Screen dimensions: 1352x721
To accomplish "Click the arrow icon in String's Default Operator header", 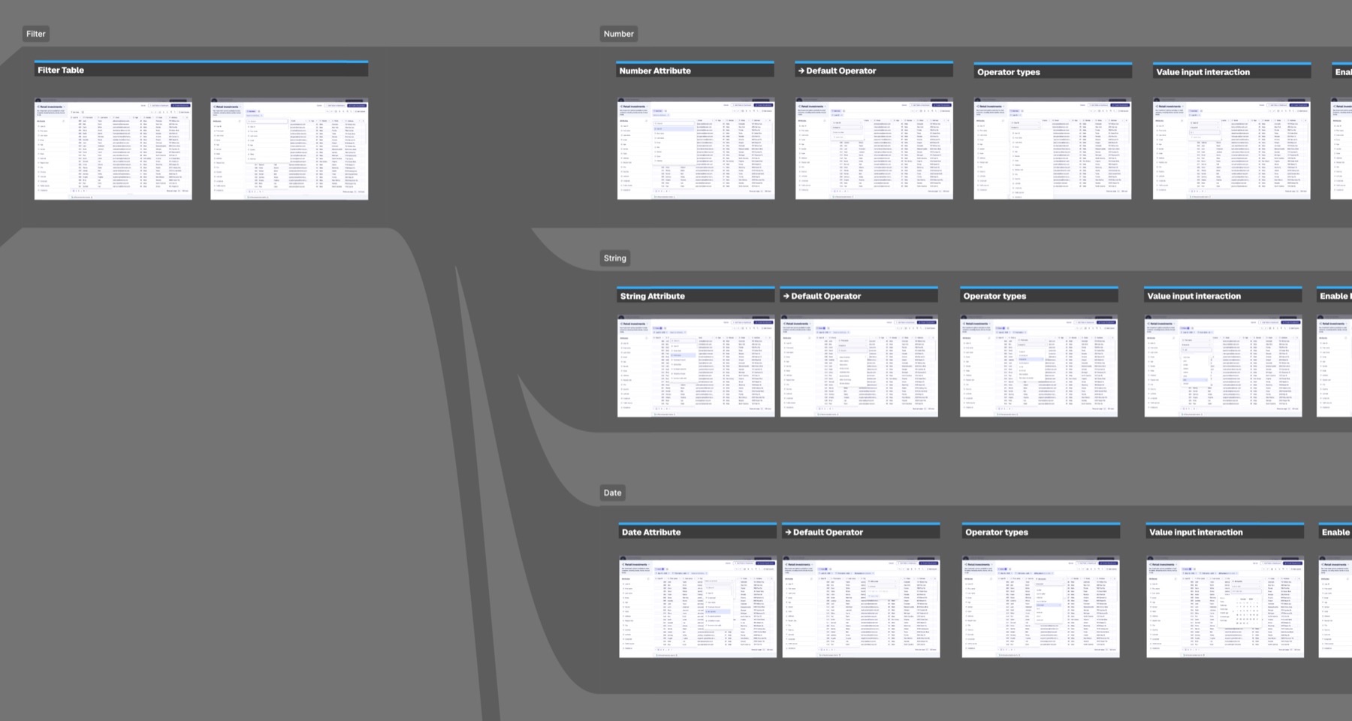I will click(786, 296).
